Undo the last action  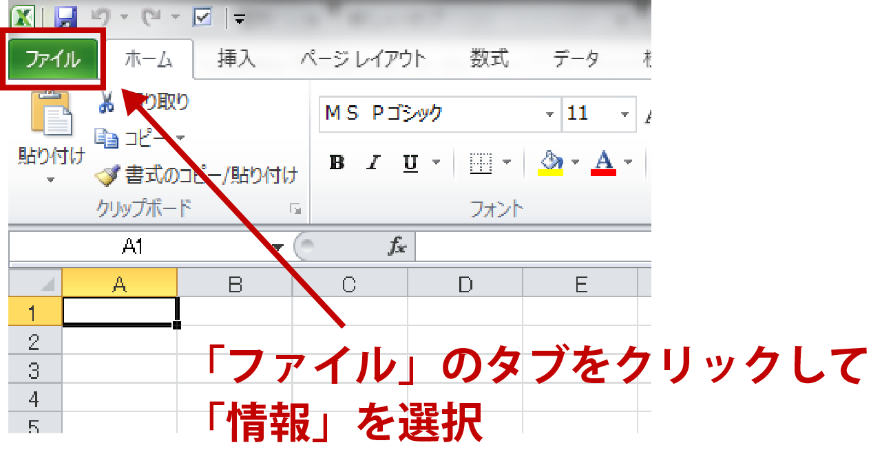(101, 17)
